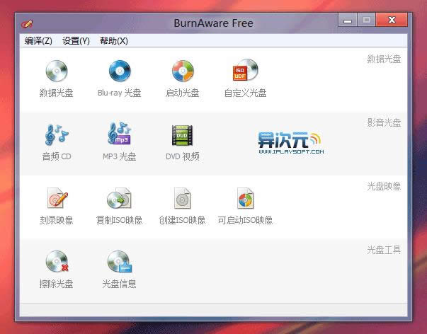
Task: Click the 擦除光盘 label
Action: tap(57, 284)
